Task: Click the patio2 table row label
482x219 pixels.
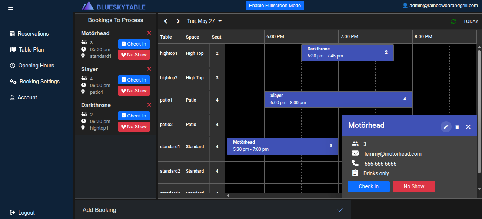Action: (166, 125)
